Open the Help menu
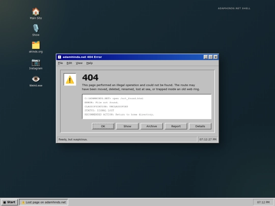 coord(90,63)
